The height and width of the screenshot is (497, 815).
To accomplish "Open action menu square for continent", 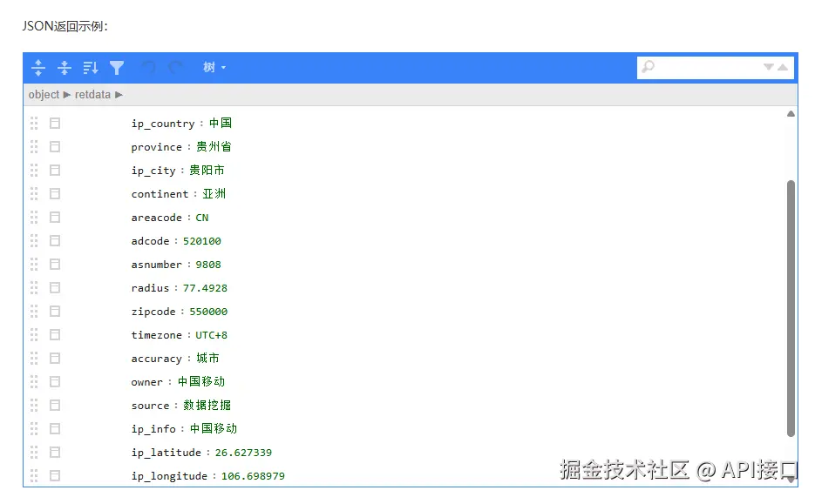I will [55, 194].
